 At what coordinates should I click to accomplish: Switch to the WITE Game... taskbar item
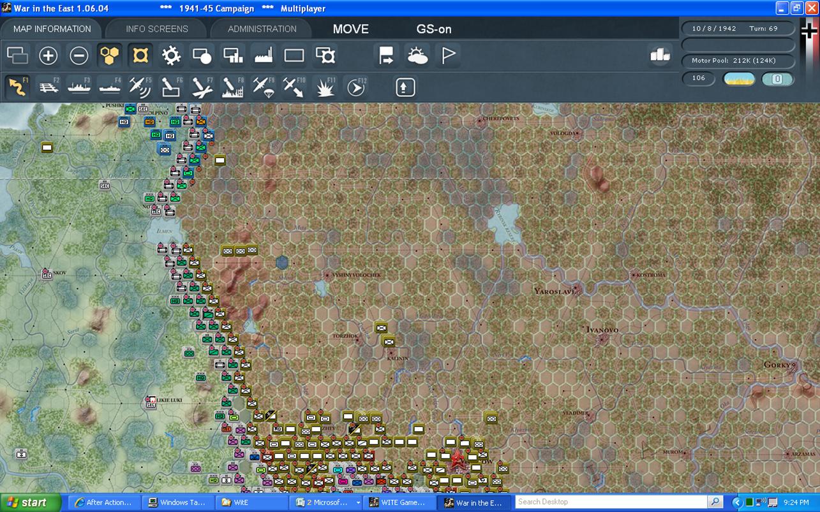coord(399,502)
